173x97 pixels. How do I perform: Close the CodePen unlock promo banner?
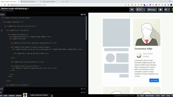pyautogui.click(x=52, y=96)
